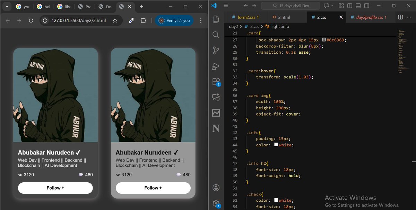The image size is (416, 210).
Task: View site information icon in address bar
Action: coord(45,21)
